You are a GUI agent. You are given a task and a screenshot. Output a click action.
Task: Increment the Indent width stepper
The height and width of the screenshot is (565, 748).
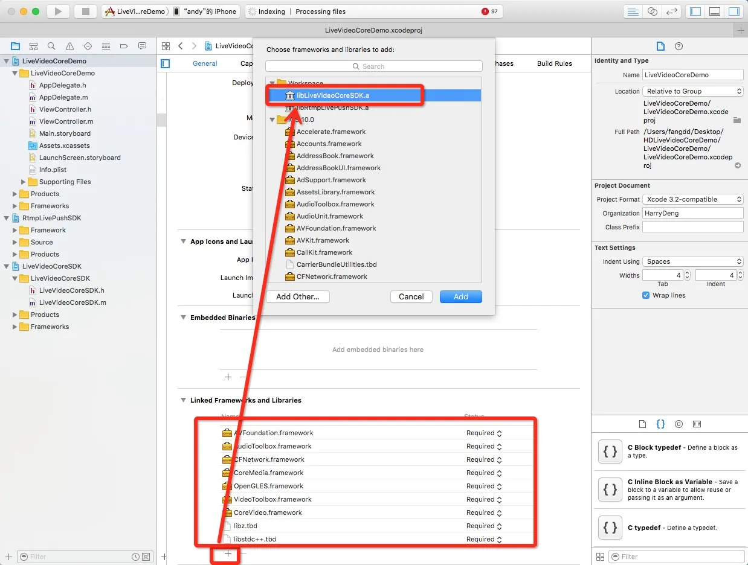[x=741, y=273]
